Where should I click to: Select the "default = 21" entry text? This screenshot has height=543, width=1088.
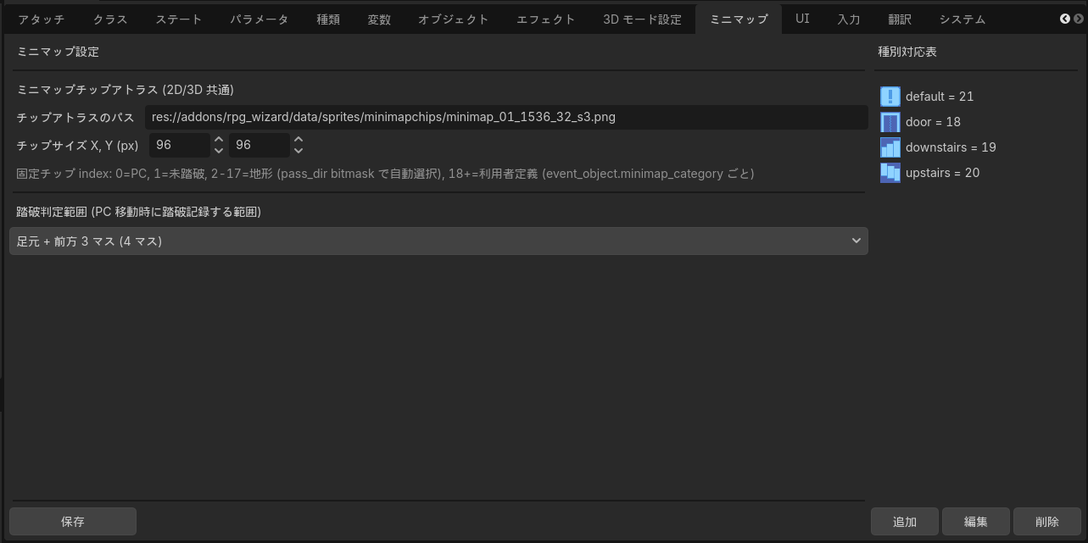point(940,97)
